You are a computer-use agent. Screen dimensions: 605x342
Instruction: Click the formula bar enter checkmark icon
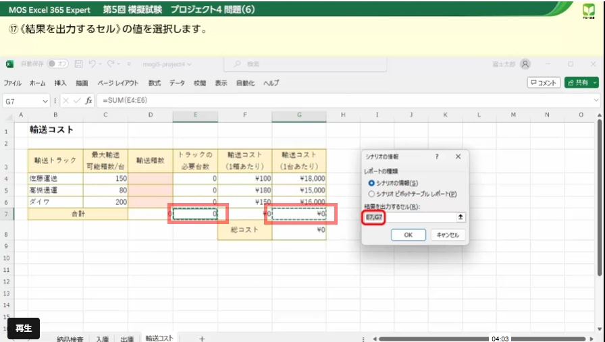click(77, 101)
